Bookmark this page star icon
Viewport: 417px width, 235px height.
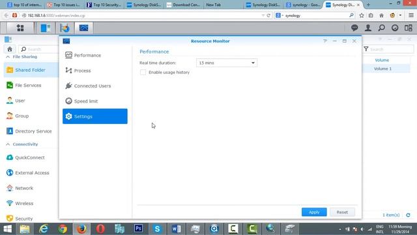click(x=362, y=16)
